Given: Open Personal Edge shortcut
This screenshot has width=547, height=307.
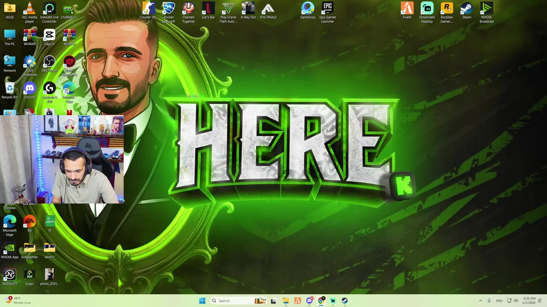Looking at the screenshot, I should coord(69,93).
